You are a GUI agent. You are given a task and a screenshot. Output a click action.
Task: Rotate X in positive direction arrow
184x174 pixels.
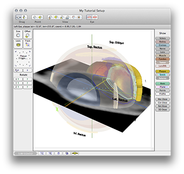[28, 79]
